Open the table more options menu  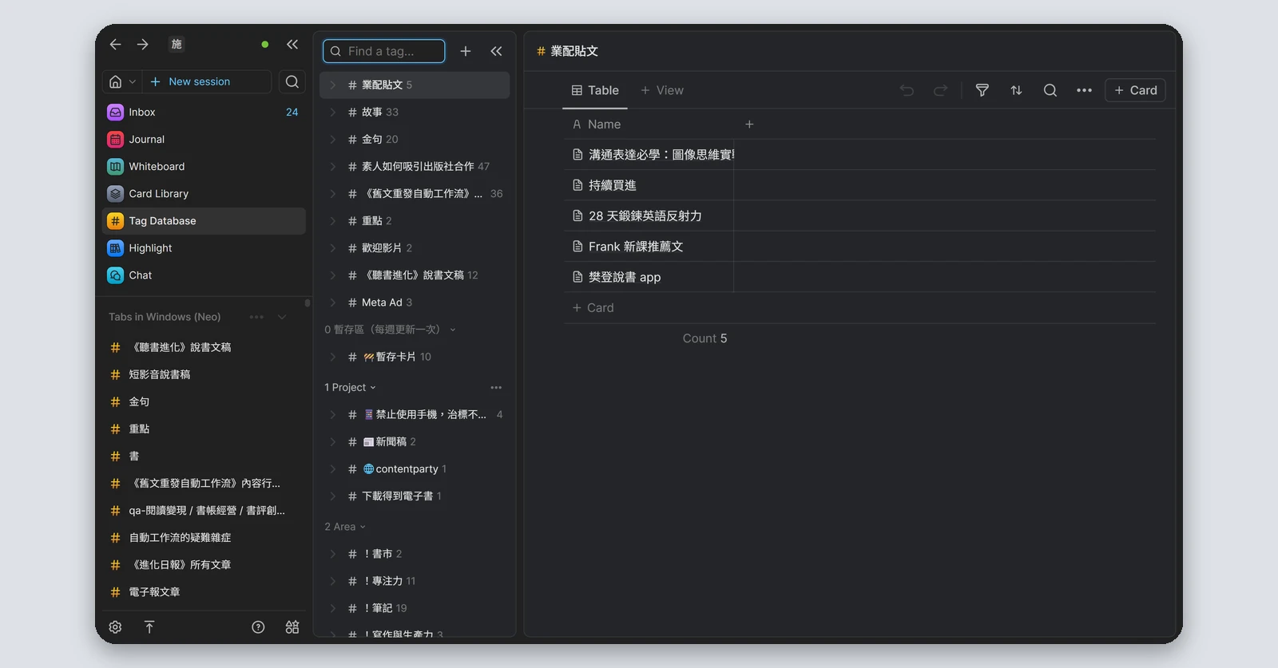click(1084, 90)
